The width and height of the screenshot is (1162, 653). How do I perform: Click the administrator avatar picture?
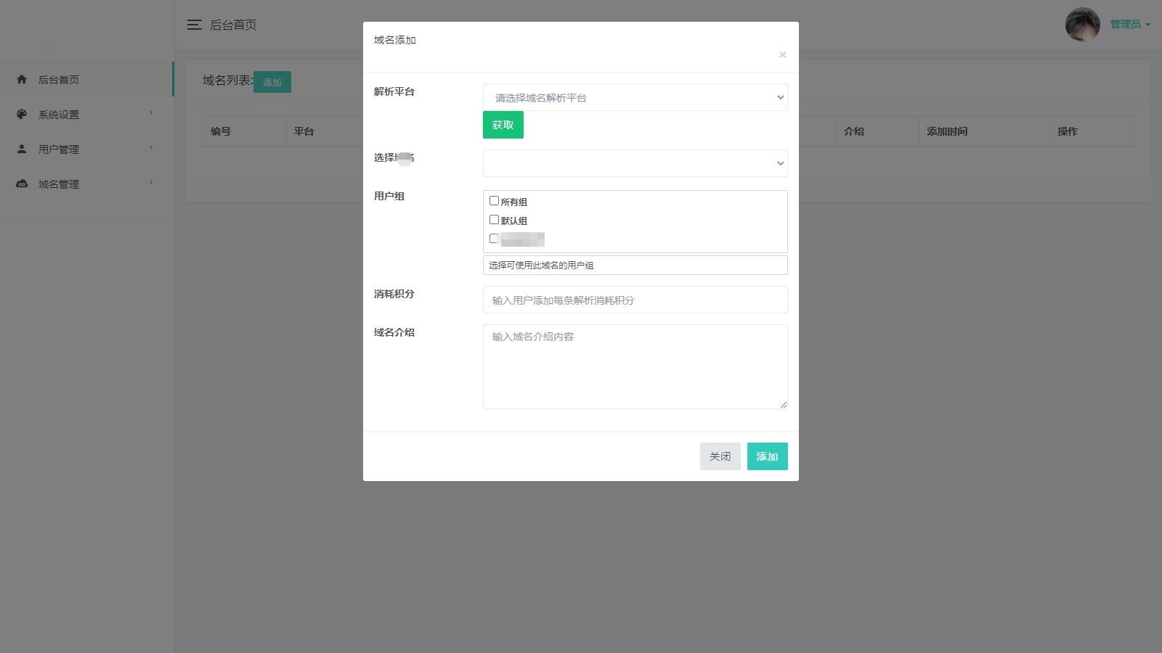coord(1082,25)
